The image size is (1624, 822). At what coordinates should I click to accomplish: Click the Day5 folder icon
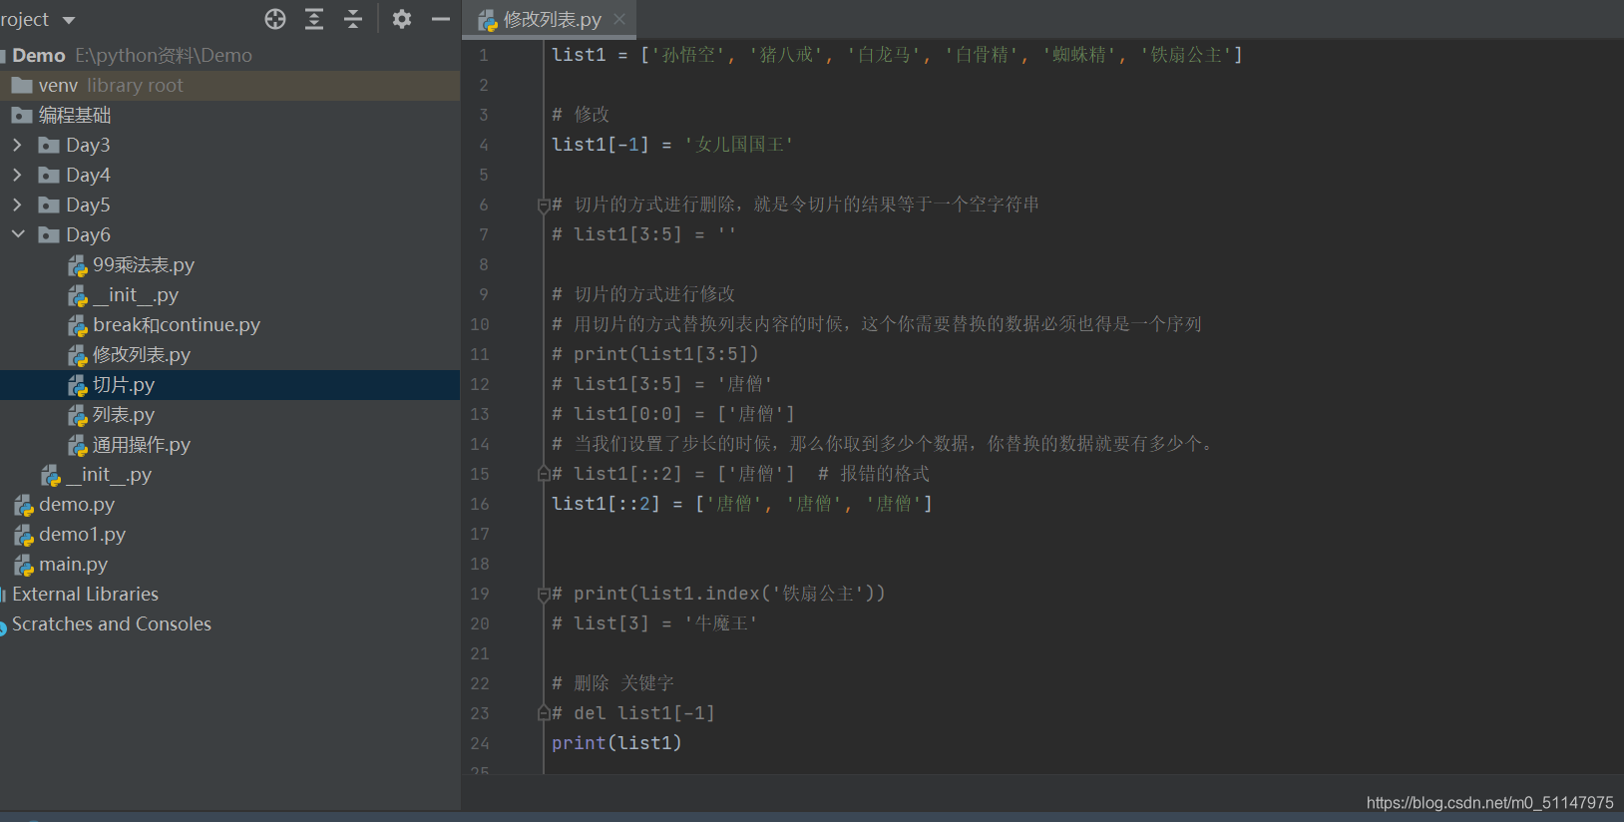pyautogui.click(x=48, y=205)
